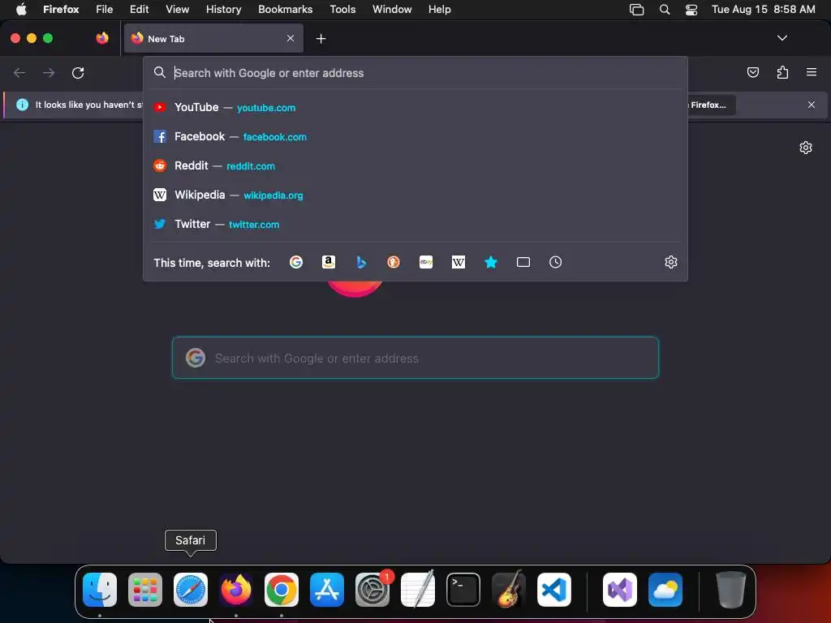The height and width of the screenshot is (623, 831).
Task: Close the New Tab tab
Action: point(291,38)
